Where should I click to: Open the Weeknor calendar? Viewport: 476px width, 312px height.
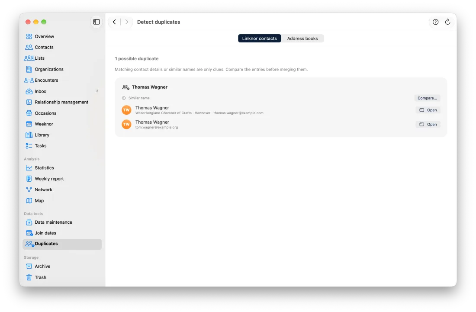pyautogui.click(x=62, y=124)
